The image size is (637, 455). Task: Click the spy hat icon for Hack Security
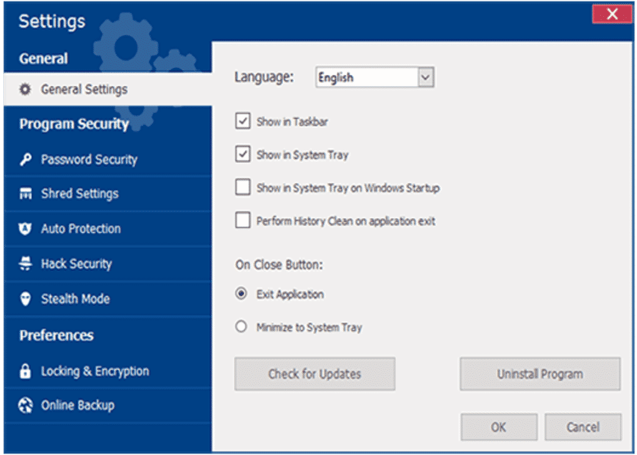25,264
